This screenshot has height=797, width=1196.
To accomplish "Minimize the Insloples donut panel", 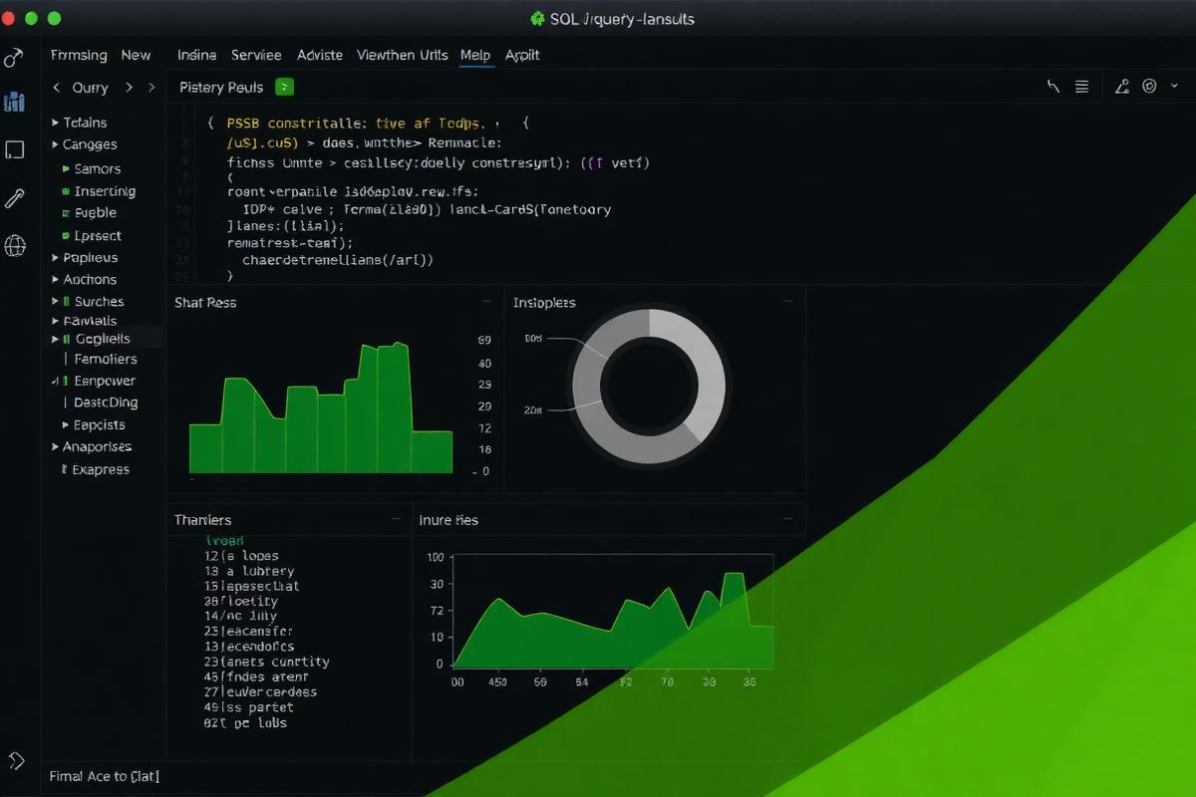I will [787, 301].
